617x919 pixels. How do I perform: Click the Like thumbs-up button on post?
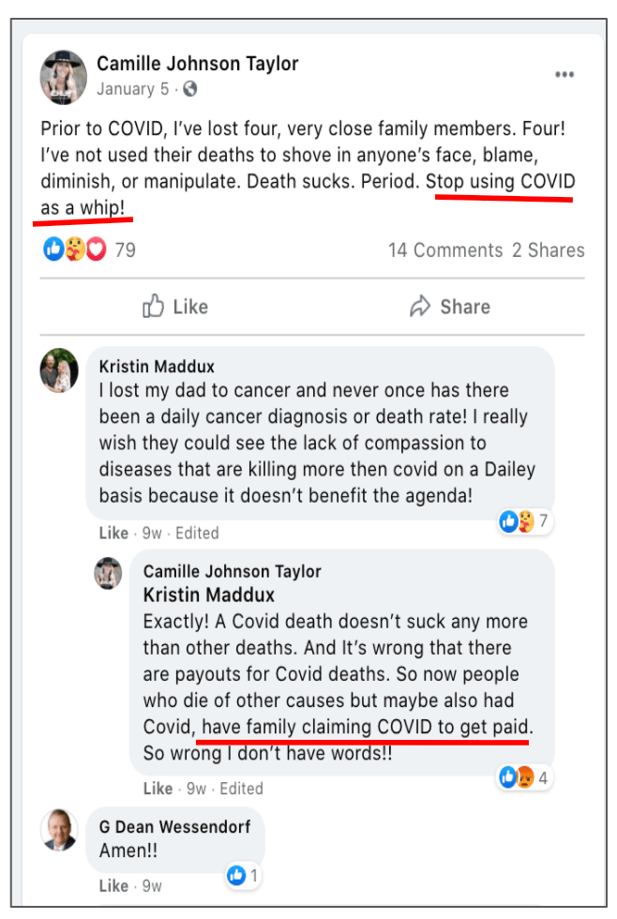[x=175, y=307]
